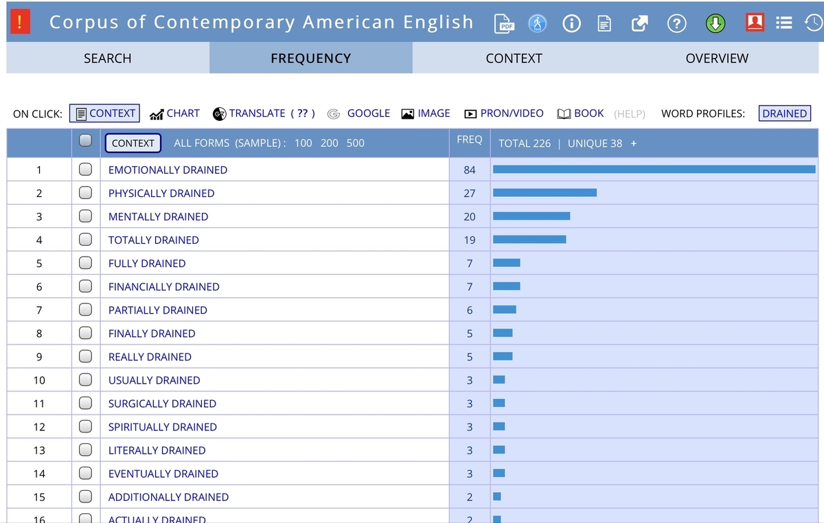Click the red exclamation alert icon

pos(20,23)
